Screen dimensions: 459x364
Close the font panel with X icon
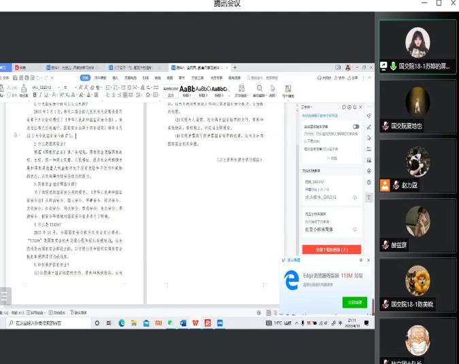tap(362, 107)
